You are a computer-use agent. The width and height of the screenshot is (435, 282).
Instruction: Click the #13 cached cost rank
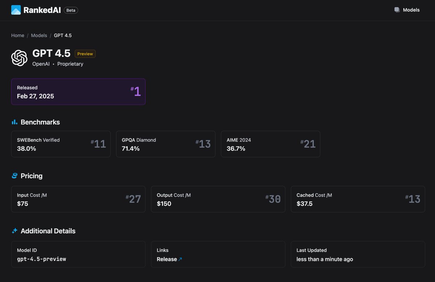click(413, 199)
